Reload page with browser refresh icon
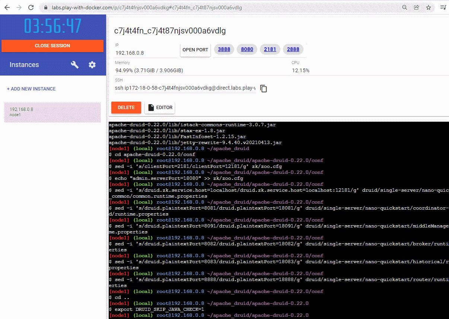This screenshot has height=319, width=449. (31, 7)
